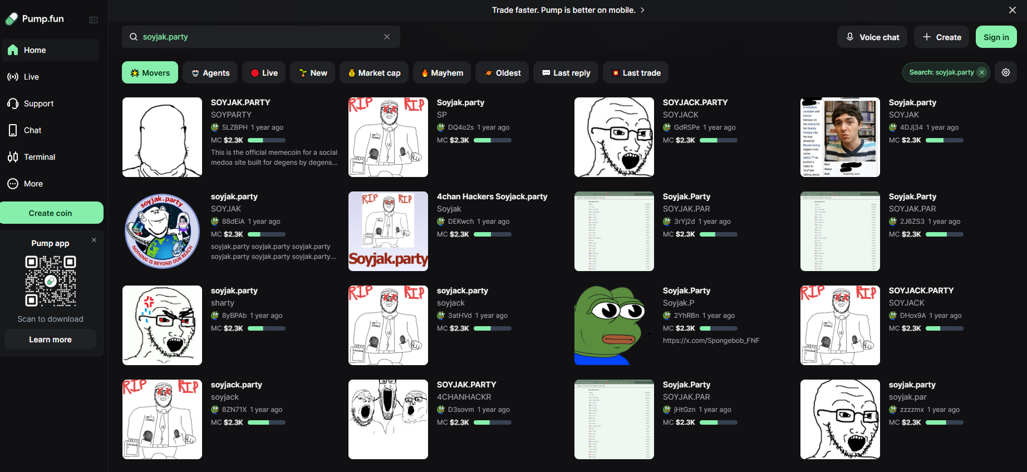
Task: Switch to the Oldest tab
Action: [503, 73]
